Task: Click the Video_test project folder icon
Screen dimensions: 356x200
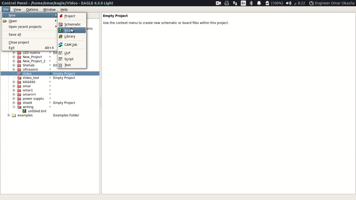Action: [x=19, y=78]
